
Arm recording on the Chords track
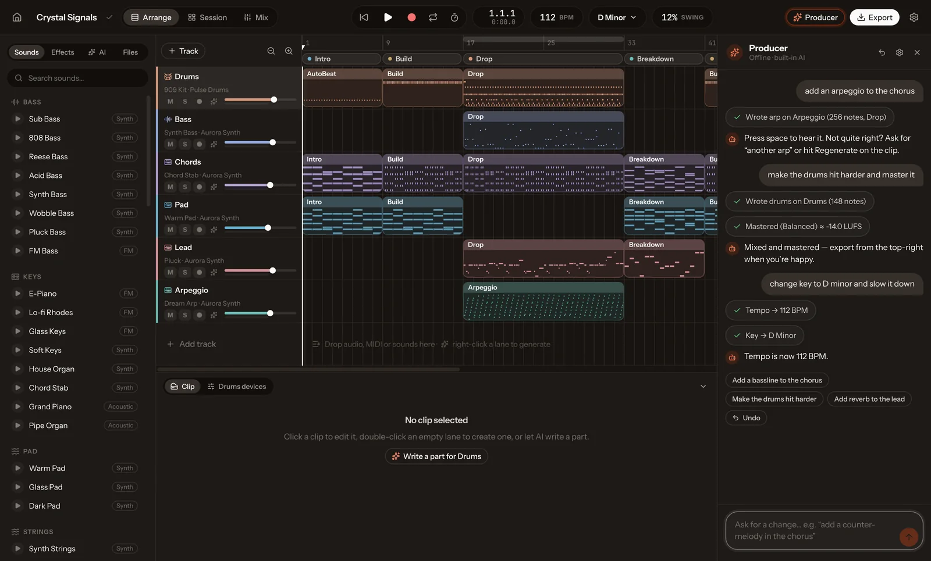pos(200,187)
